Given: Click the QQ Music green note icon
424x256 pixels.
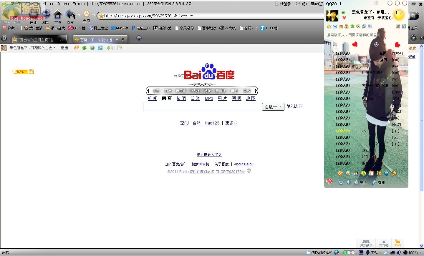Looking at the screenshot, I should click(364, 174).
